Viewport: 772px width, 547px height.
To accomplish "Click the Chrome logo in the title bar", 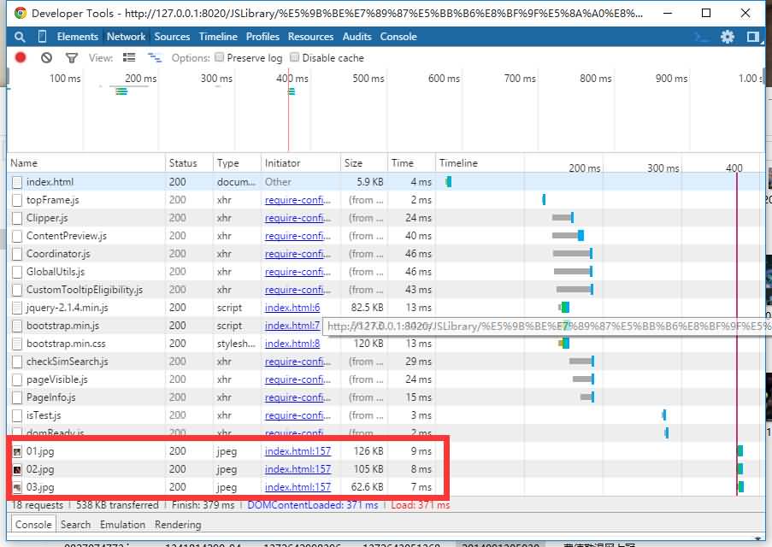I will click(x=21, y=14).
